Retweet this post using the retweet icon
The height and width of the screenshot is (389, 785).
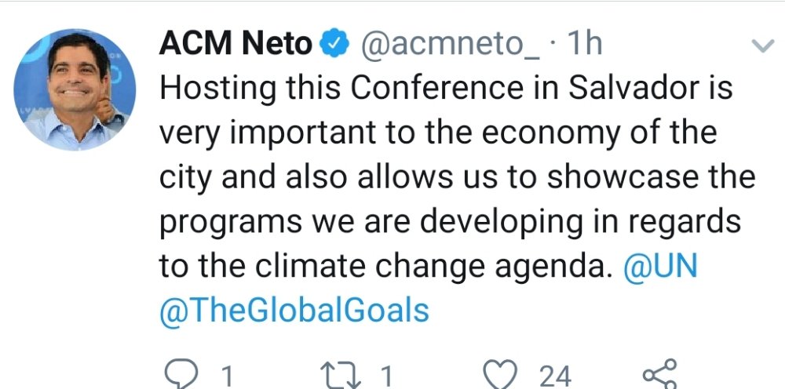click(x=340, y=375)
